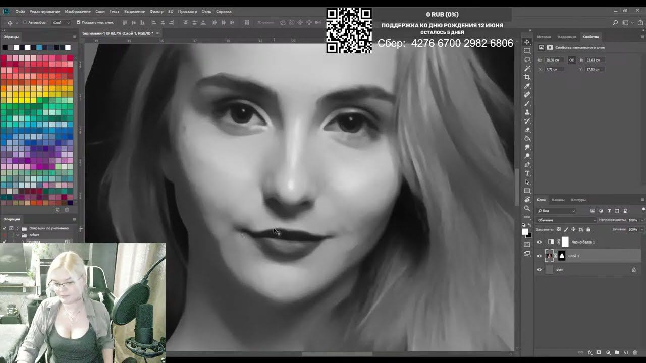Switch to the Каналы tab
Screen dimensions: 646x363
click(x=558, y=200)
